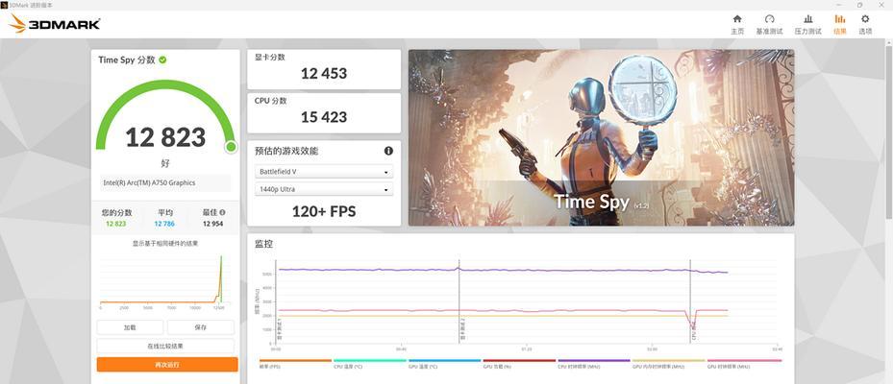Image resolution: width=893 pixels, height=384 pixels.
Task: Click the info icon next to 最佳
Action: 223,212
